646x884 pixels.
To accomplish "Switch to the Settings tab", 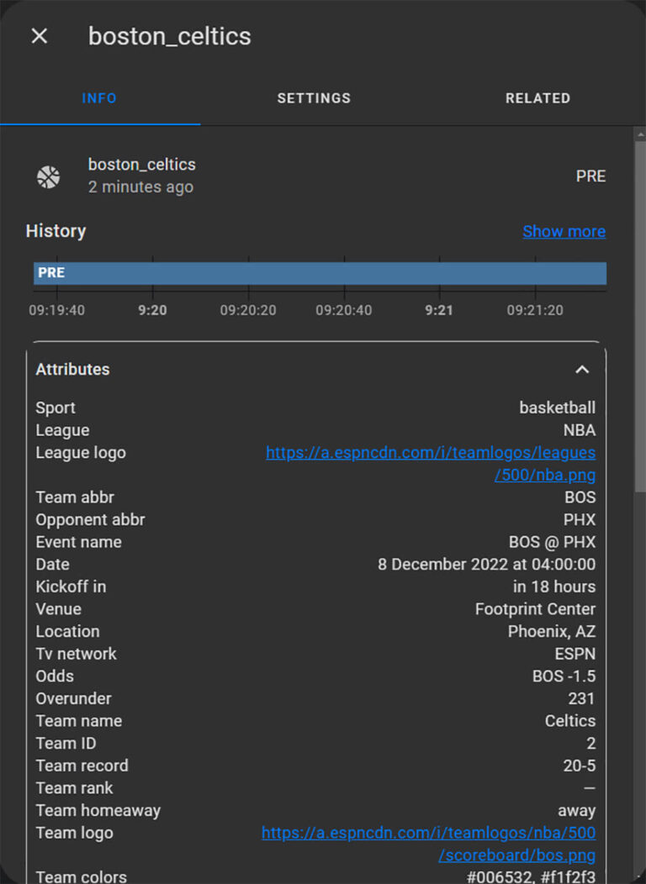I will (314, 98).
